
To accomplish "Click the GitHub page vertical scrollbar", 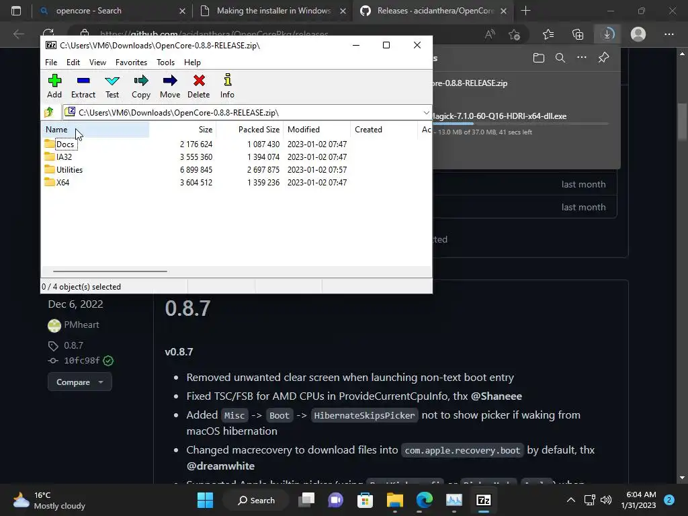I will click(681, 123).
